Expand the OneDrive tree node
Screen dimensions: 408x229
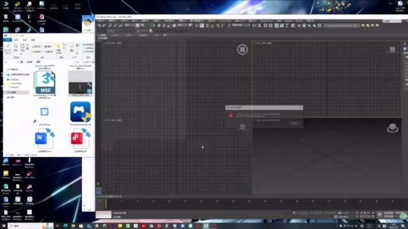[14, 79]
